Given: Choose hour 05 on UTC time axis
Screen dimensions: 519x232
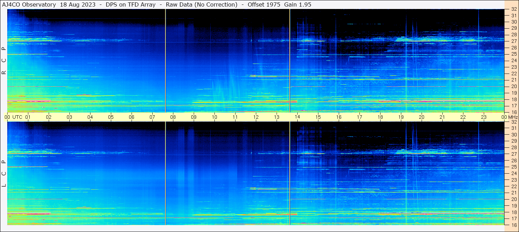Looking at the screenshot, I should (x=111, y=117).
